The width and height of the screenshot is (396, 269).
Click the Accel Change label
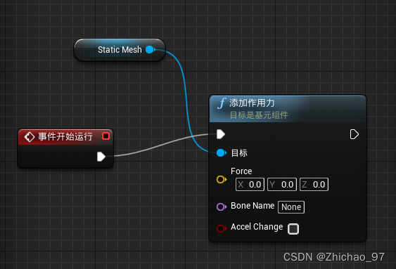(x=257, y=227)
